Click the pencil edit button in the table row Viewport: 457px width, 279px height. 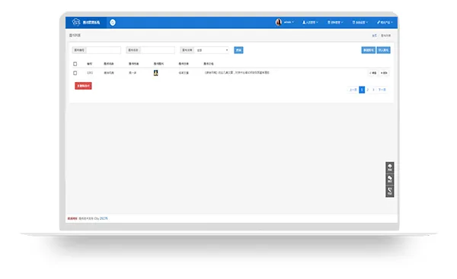click(372, 73)
